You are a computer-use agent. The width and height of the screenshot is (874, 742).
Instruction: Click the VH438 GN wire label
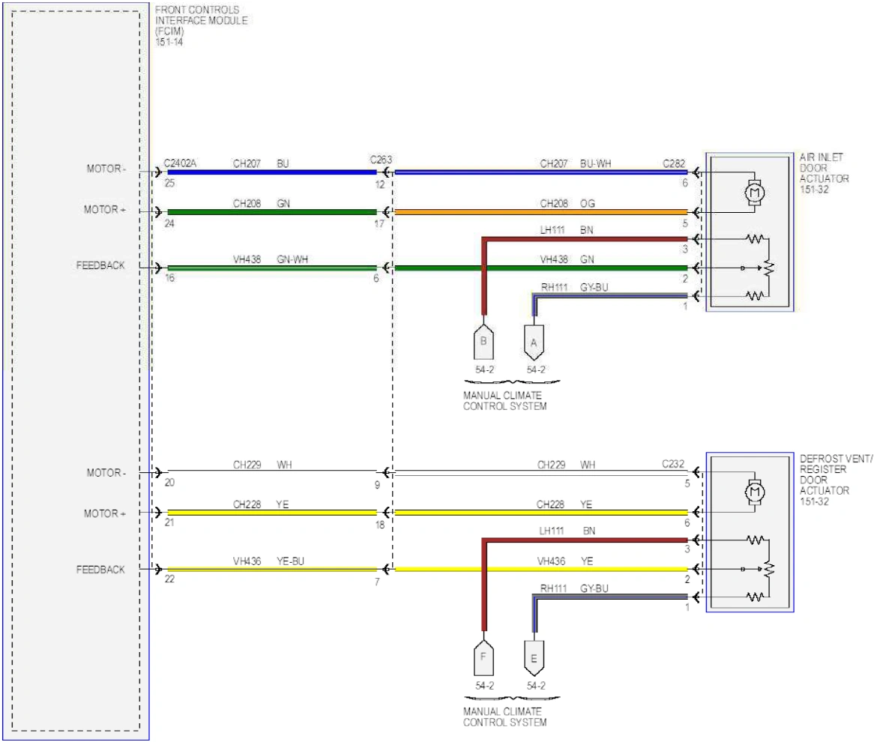click(x=567, y=259)
